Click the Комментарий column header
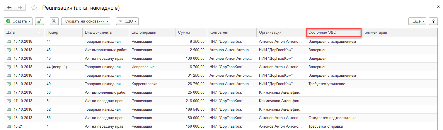This screenshot has width=443, height=130. 375,32
